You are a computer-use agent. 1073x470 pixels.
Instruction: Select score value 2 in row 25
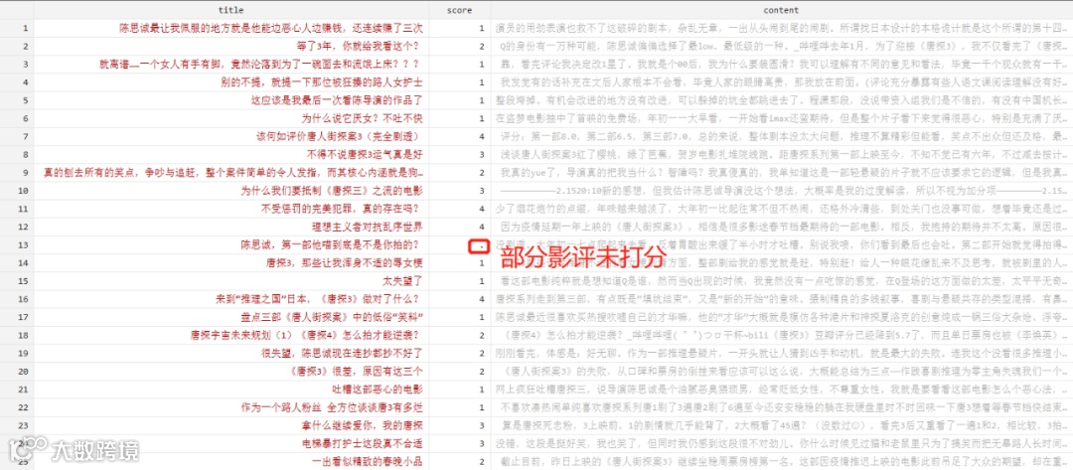(482, 461)
